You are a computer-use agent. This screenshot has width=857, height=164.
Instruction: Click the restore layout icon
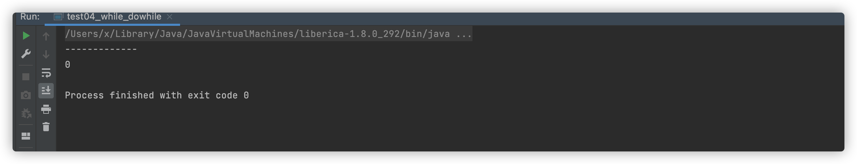(26, 136)
